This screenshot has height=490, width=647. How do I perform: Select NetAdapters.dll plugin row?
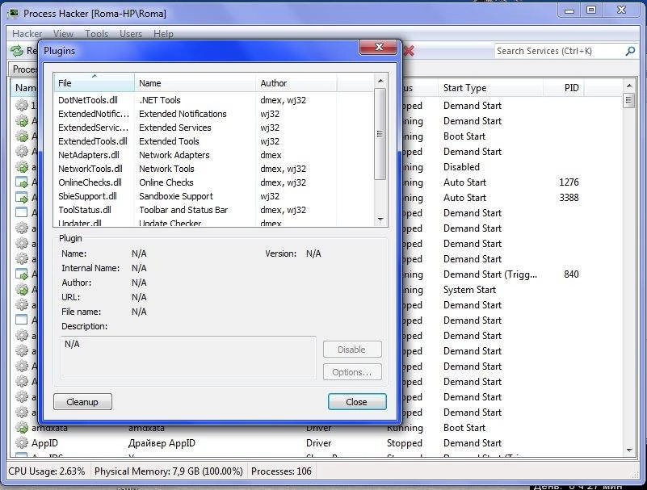(214, 155)
